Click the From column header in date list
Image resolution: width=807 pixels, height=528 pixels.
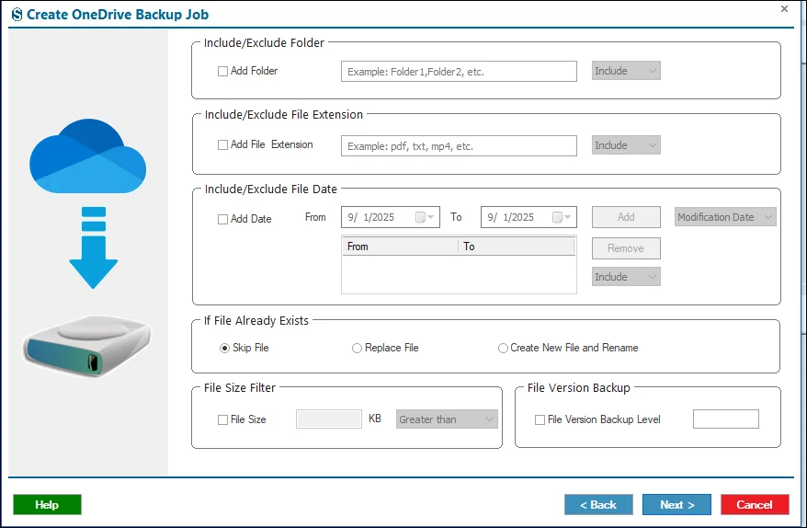pos(401,247)
